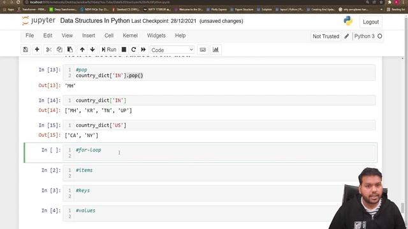The height and width of the screenshot is (229, 408).
Task: Open the Figure Structure bookmark
Action: pos(242,10)
